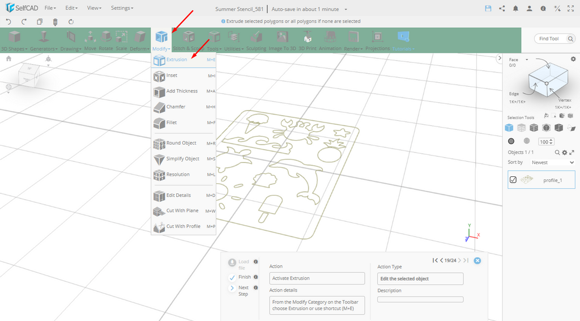Select the Sculpting tool

click(x=256, y=41)
